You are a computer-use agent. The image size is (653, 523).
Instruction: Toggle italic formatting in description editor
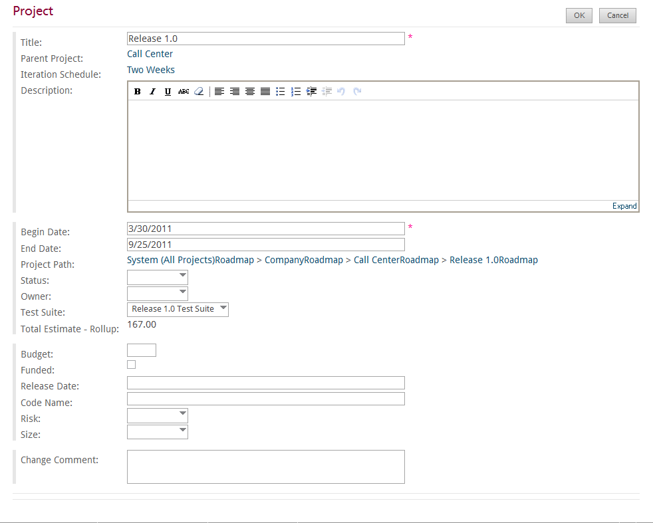pos(152,92)
